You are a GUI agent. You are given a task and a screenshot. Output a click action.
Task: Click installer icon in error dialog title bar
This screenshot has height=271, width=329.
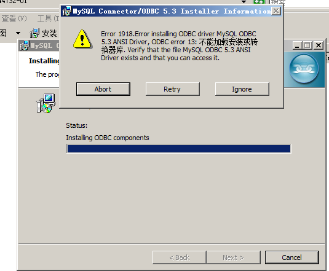[x=67, y=11]
